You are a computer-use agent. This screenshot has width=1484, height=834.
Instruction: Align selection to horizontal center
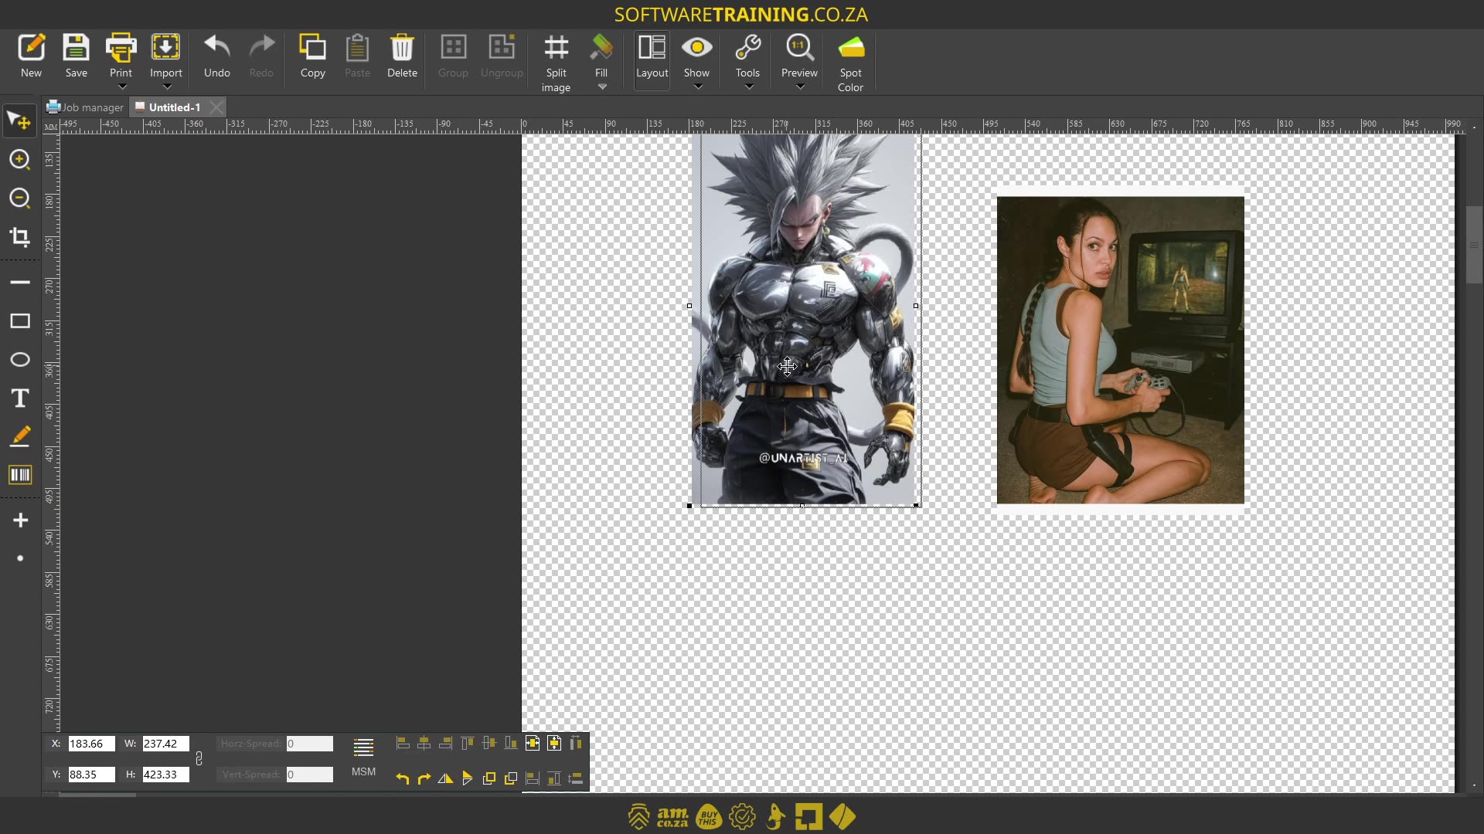(424, 744)
